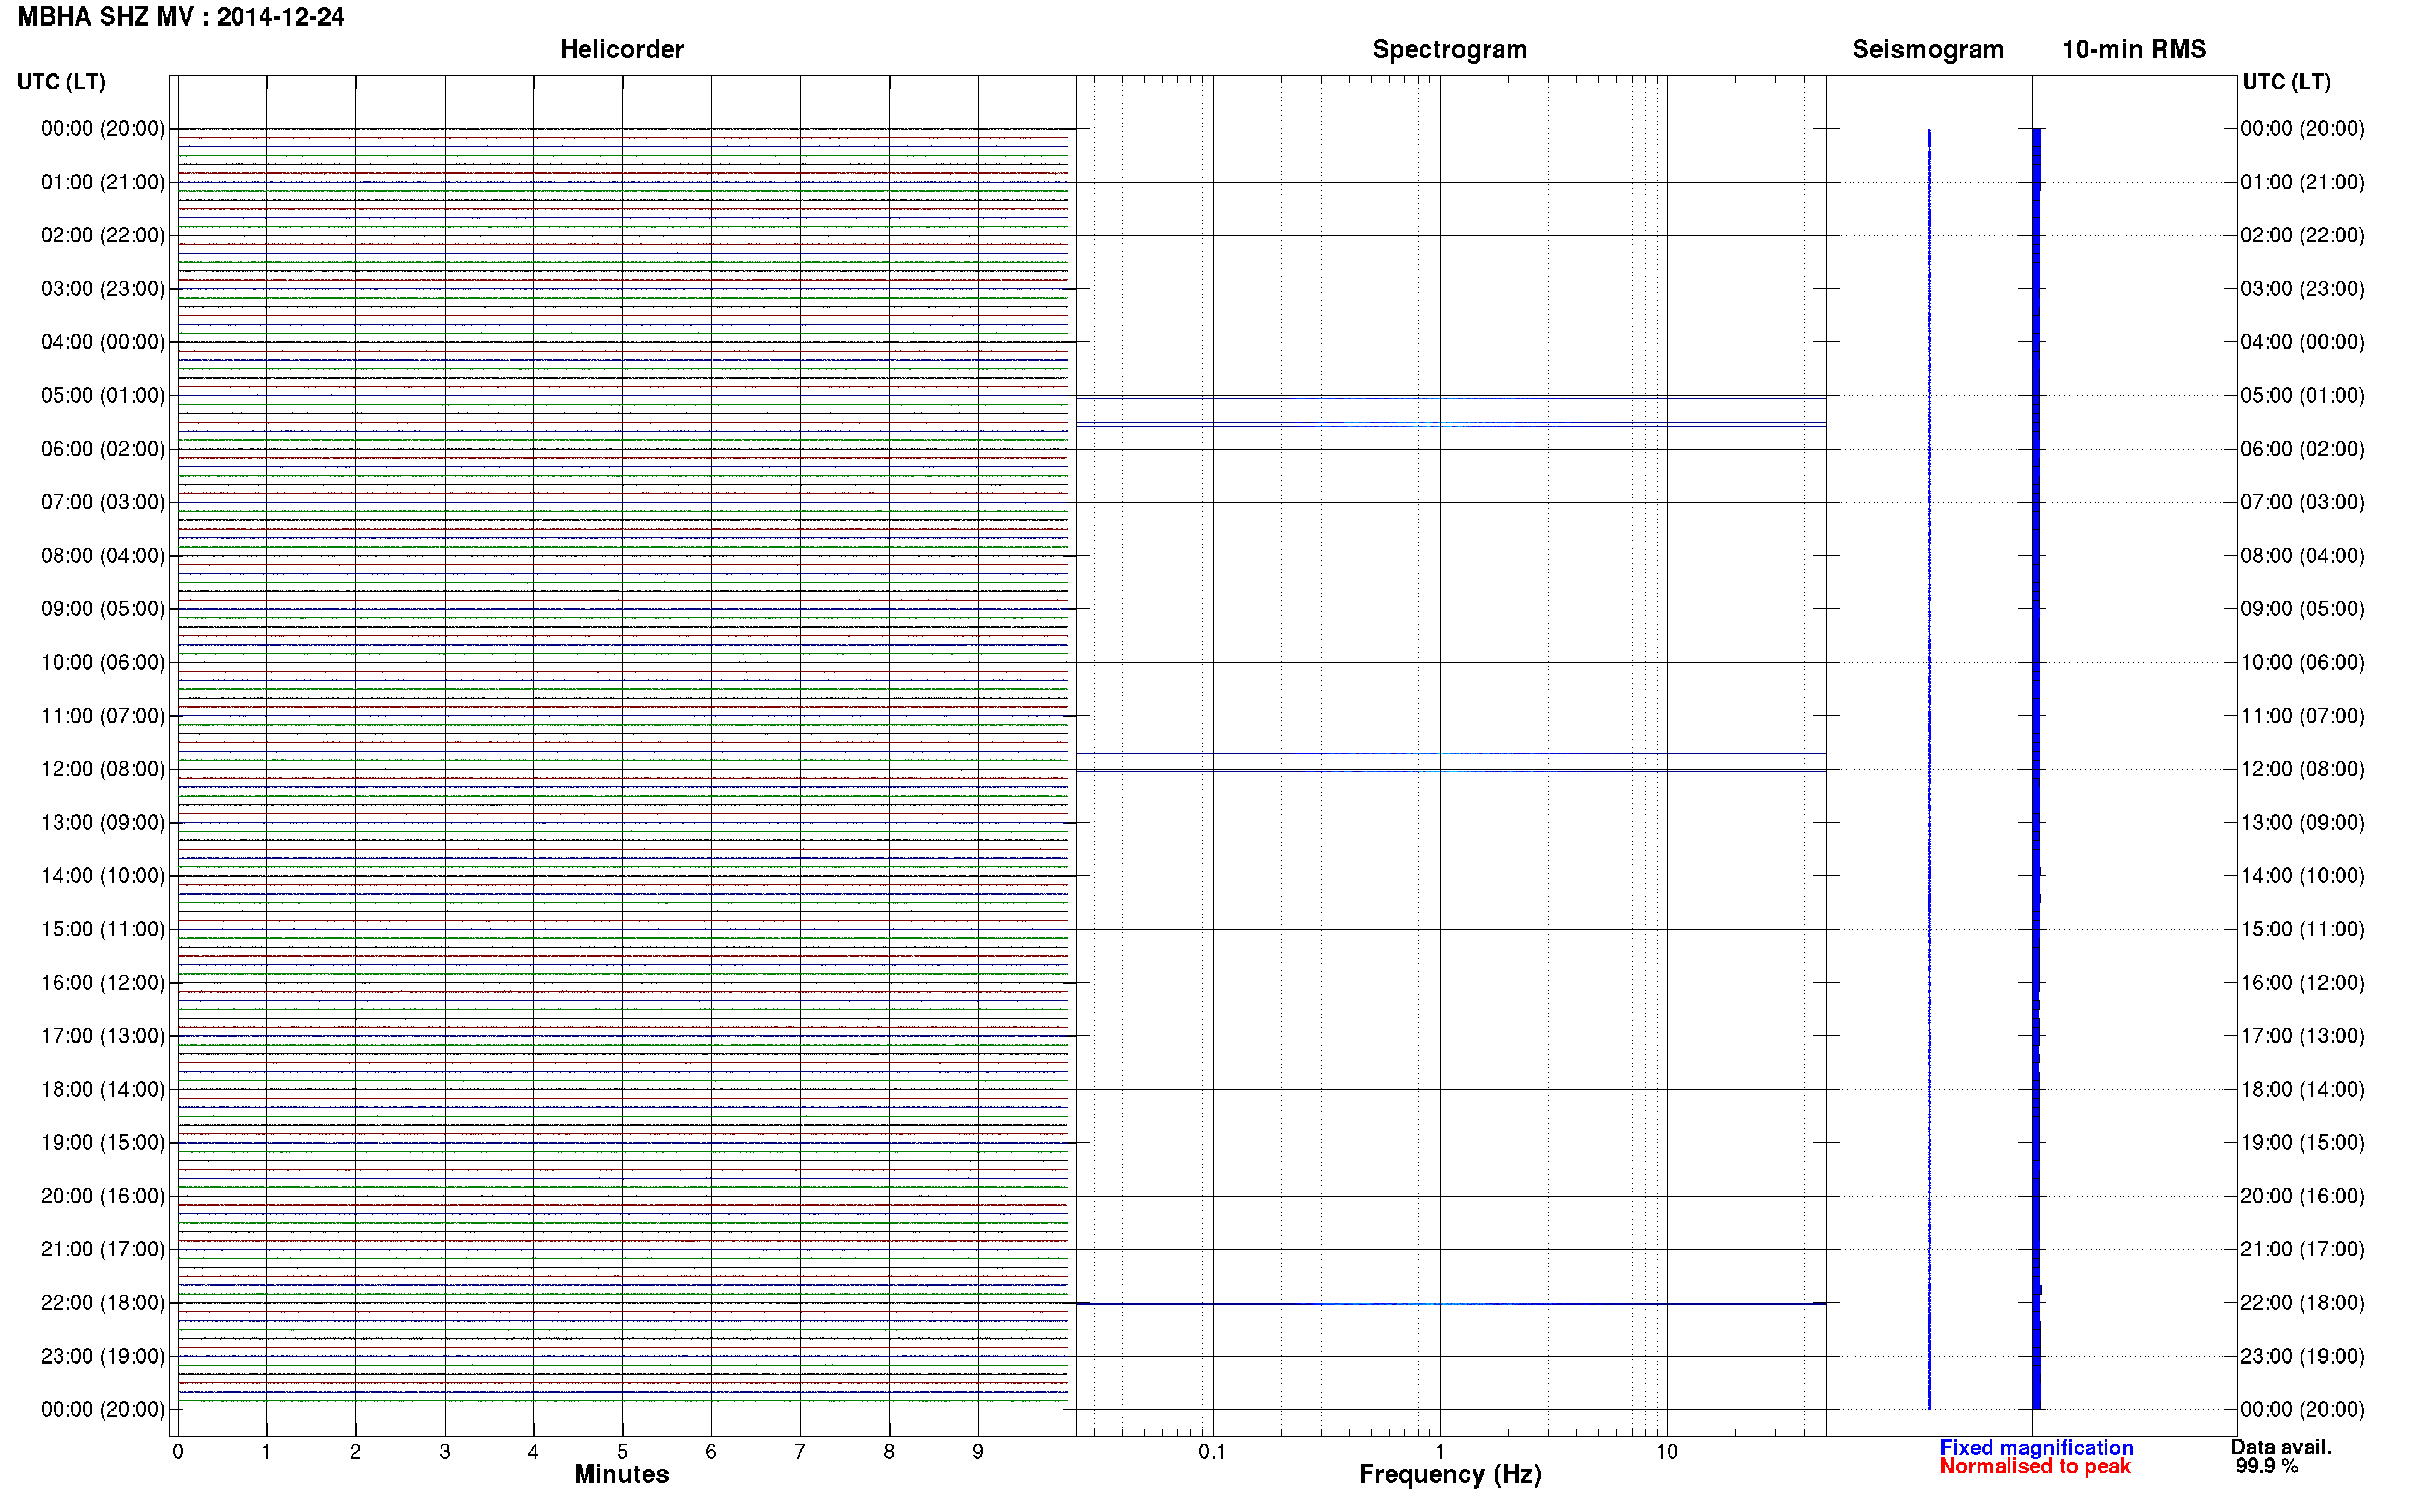Click 23:00 (19:00) on the helicorder time axis
Image resolution: width=2419 pixels, height=1512 pixels.
pos(103,1356)
